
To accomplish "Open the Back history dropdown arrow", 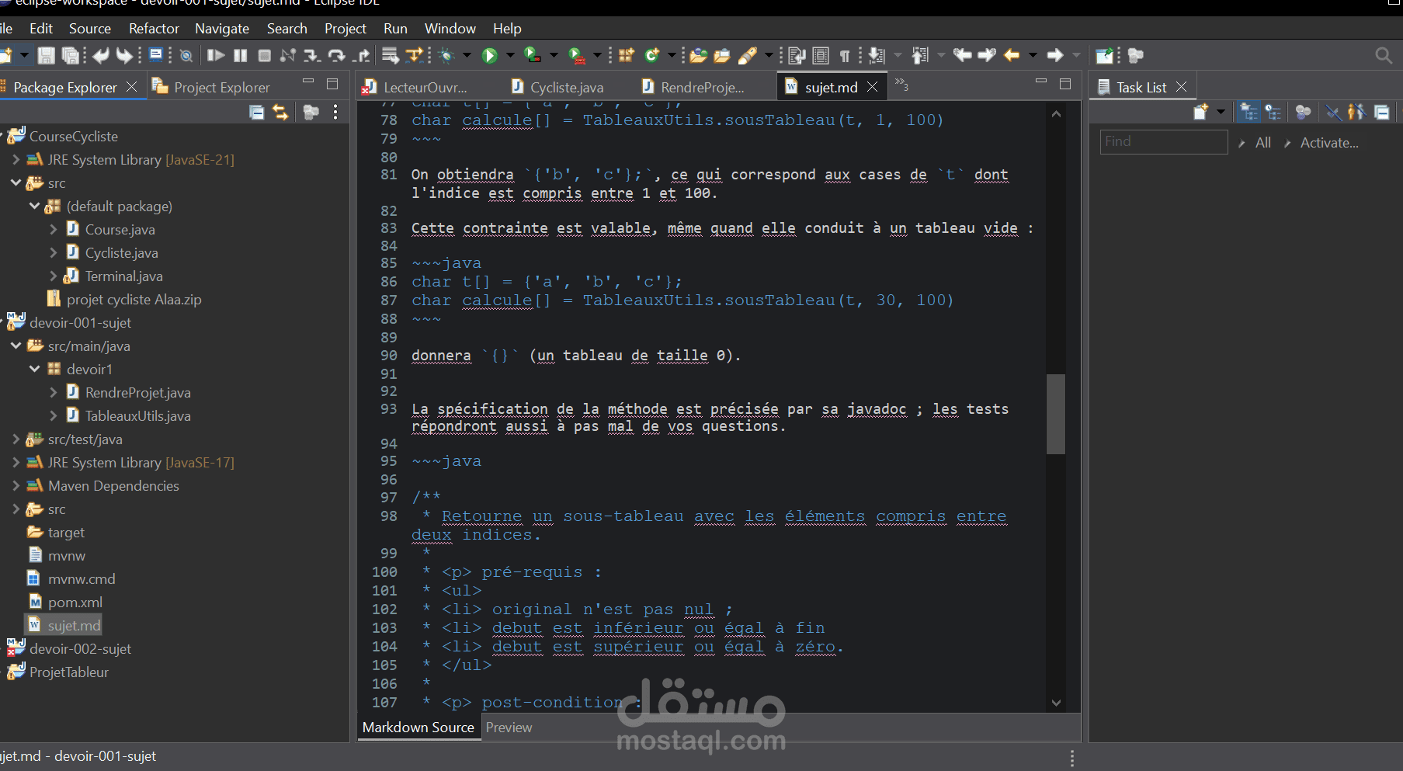I will tap(1033, 56).
